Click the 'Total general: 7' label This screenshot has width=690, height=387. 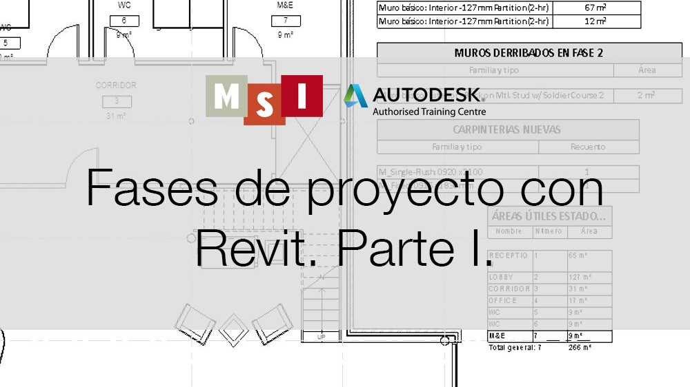pos(515,348)
